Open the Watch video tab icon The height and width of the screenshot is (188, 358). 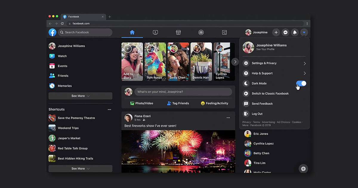(155, 32)
